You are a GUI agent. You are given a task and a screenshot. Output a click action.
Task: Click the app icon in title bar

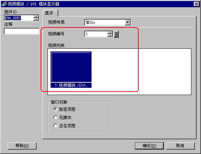(4, 4)
